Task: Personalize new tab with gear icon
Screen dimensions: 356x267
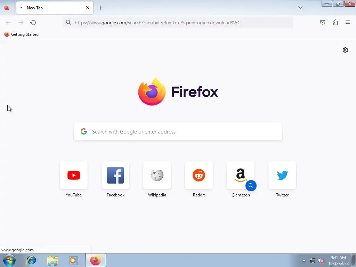Action: [x=345, y=50]
